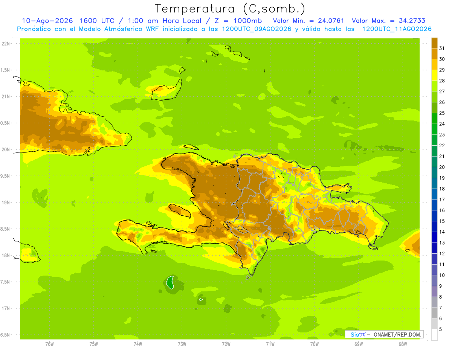Click the "21N" latitude label
This screenshot has width=452, height=349.
(6, 97)
